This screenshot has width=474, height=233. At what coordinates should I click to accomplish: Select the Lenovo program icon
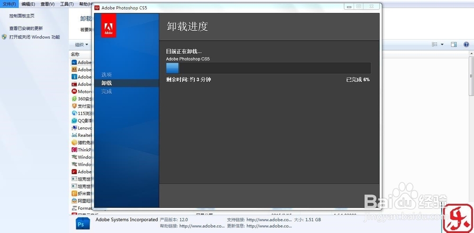tap(74, 128)
